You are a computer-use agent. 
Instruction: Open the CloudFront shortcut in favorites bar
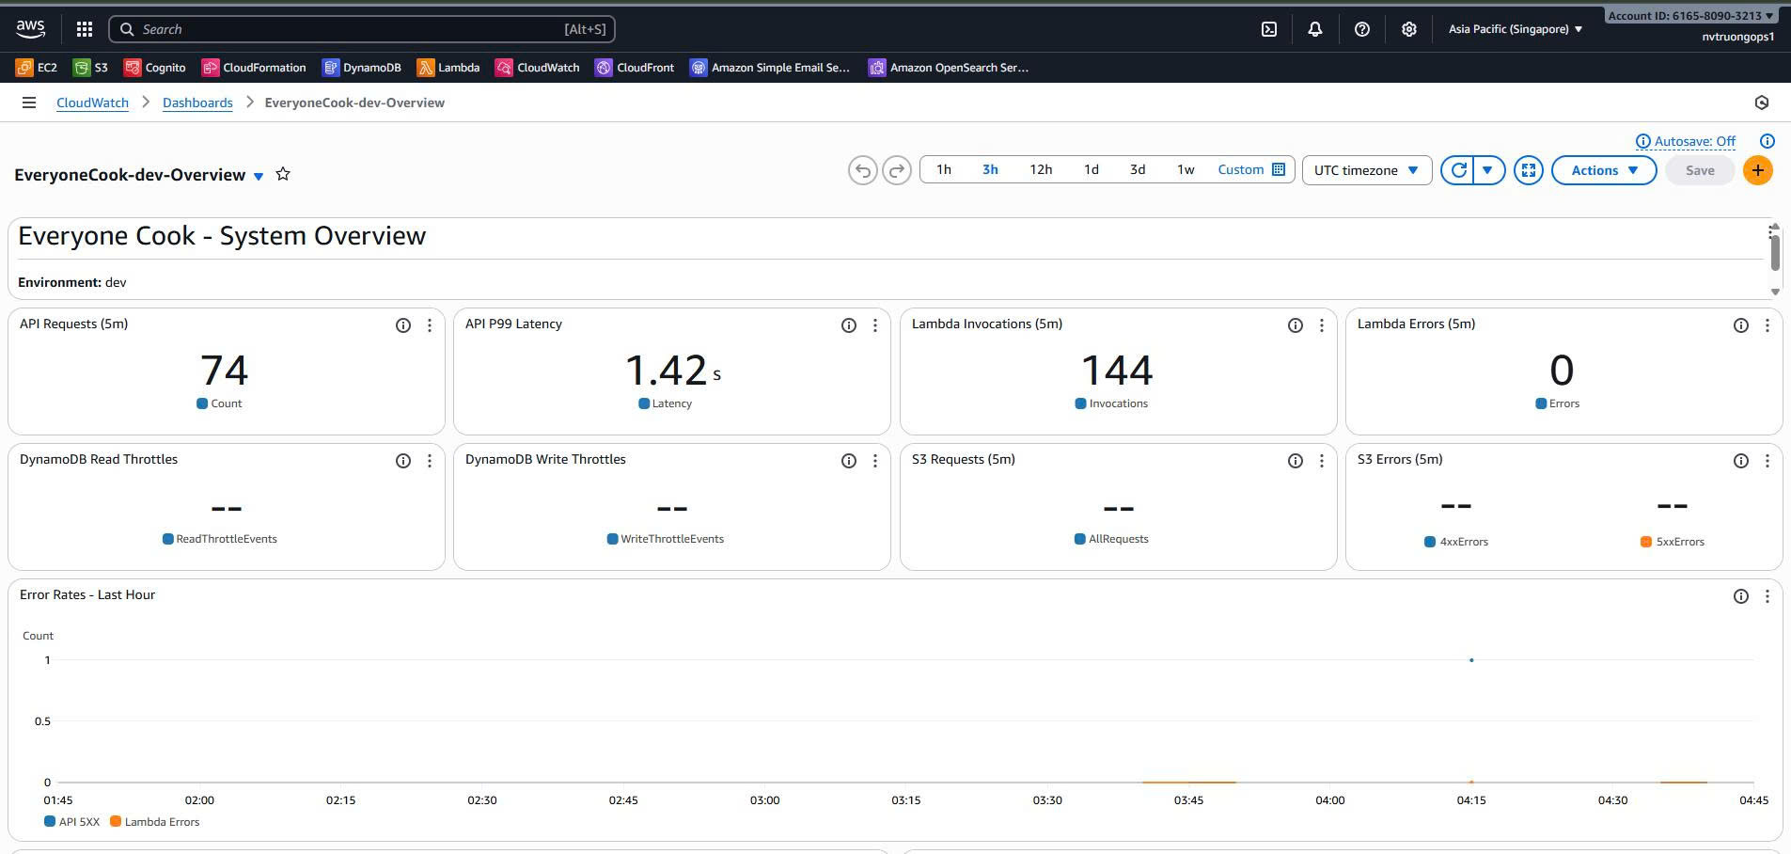635,68
